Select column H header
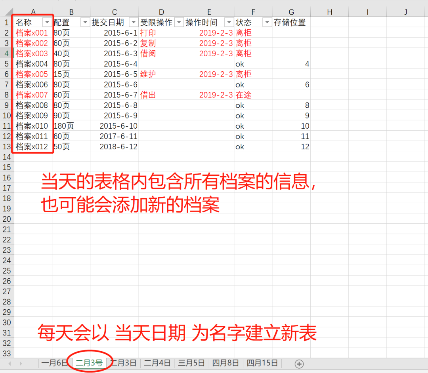The height and width of the screenshot is (373, 428). pyautogui.click(x=329, y=12)
